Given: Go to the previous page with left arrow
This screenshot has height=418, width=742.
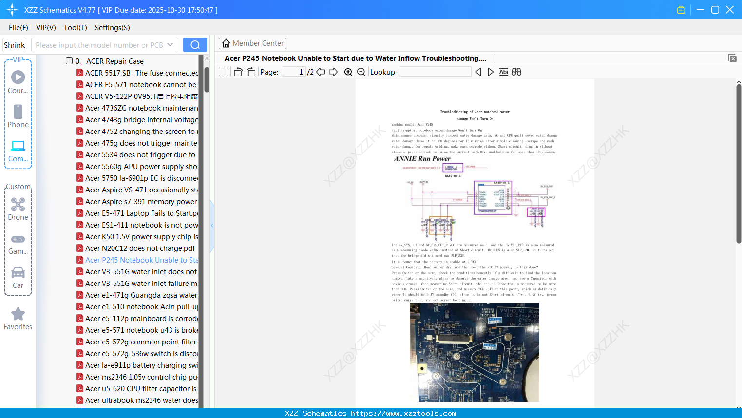Looking at the screenshot, I should [x=321, y=72].
